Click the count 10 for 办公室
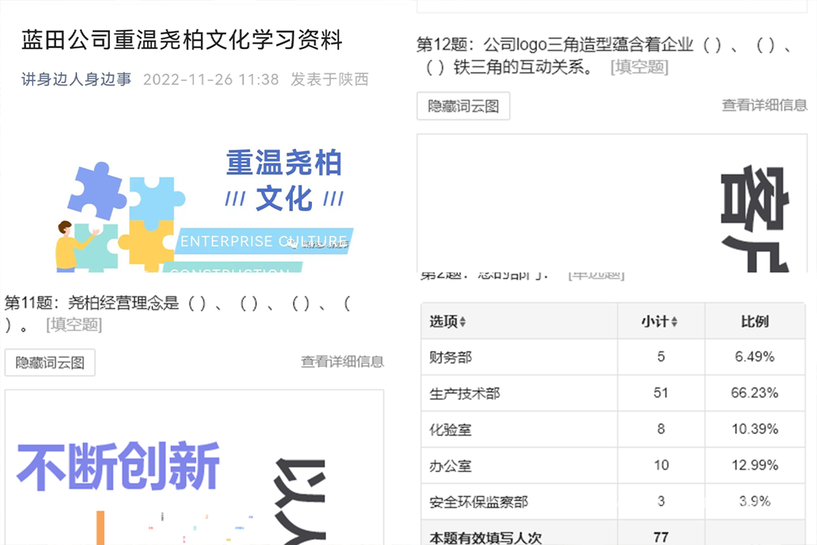Screen dimensions: 817x545 661,465
